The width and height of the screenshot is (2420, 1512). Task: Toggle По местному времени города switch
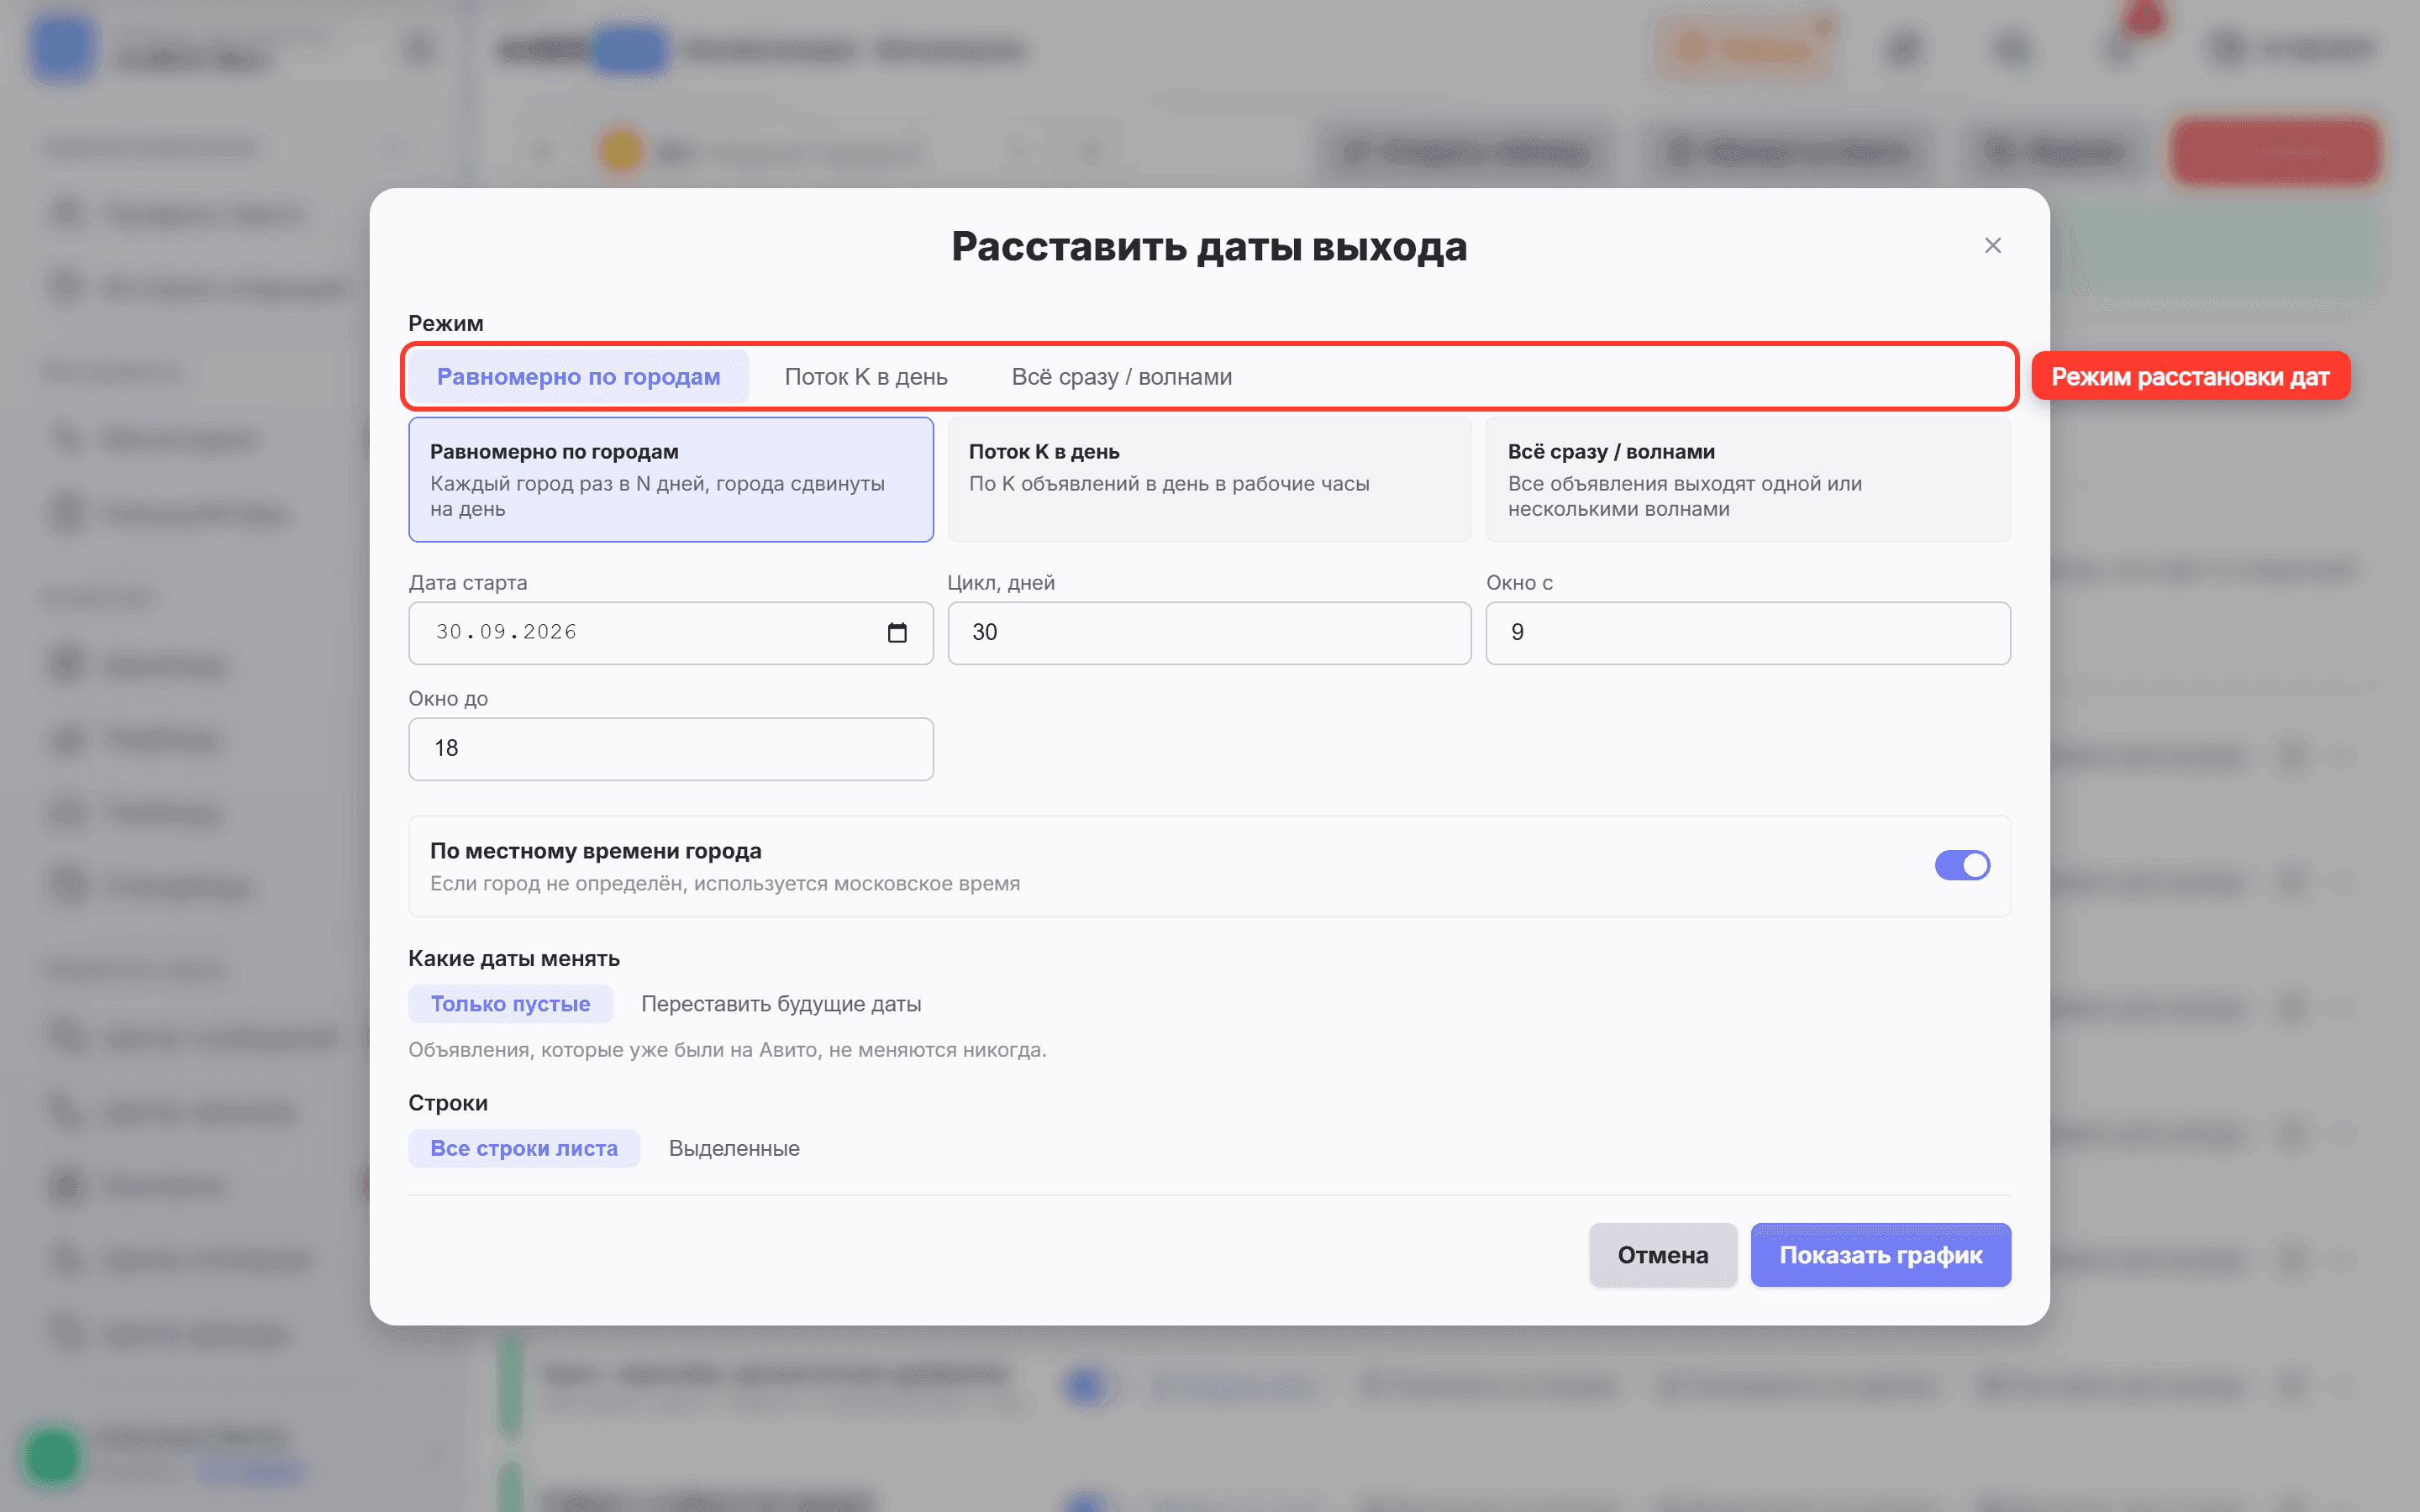click(1961, 865)
